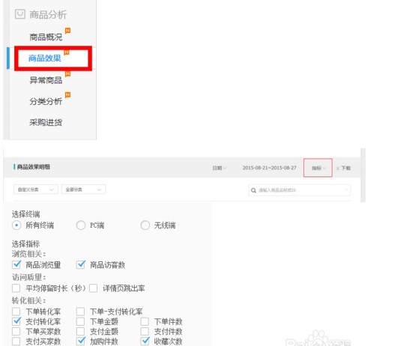Click the magnifier icon in search box
This screenshot has width=410, height=346.
point(253,190)
